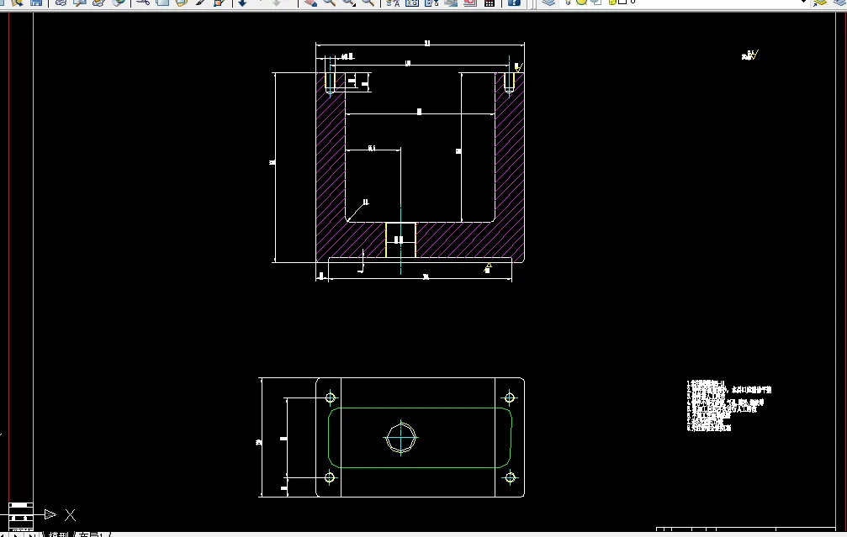Click the Zoom Previous magnifier
847x537 pixels.
[368, 3]
